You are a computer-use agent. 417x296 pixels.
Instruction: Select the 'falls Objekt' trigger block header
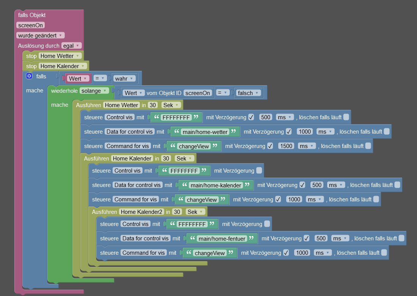(32, 15)
